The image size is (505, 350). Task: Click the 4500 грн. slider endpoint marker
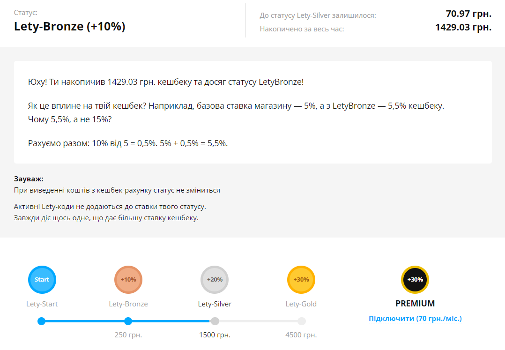tap(301, 321)
